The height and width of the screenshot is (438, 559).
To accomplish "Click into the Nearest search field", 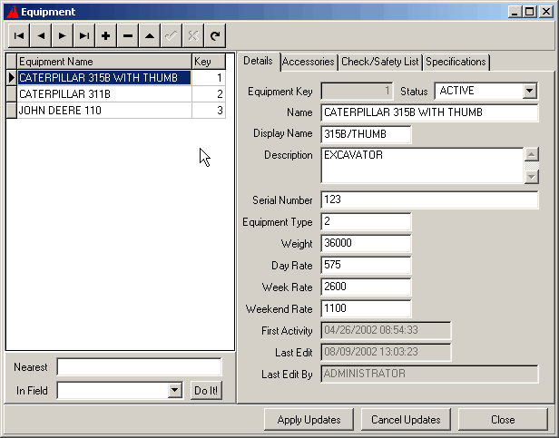I will 139,367.
